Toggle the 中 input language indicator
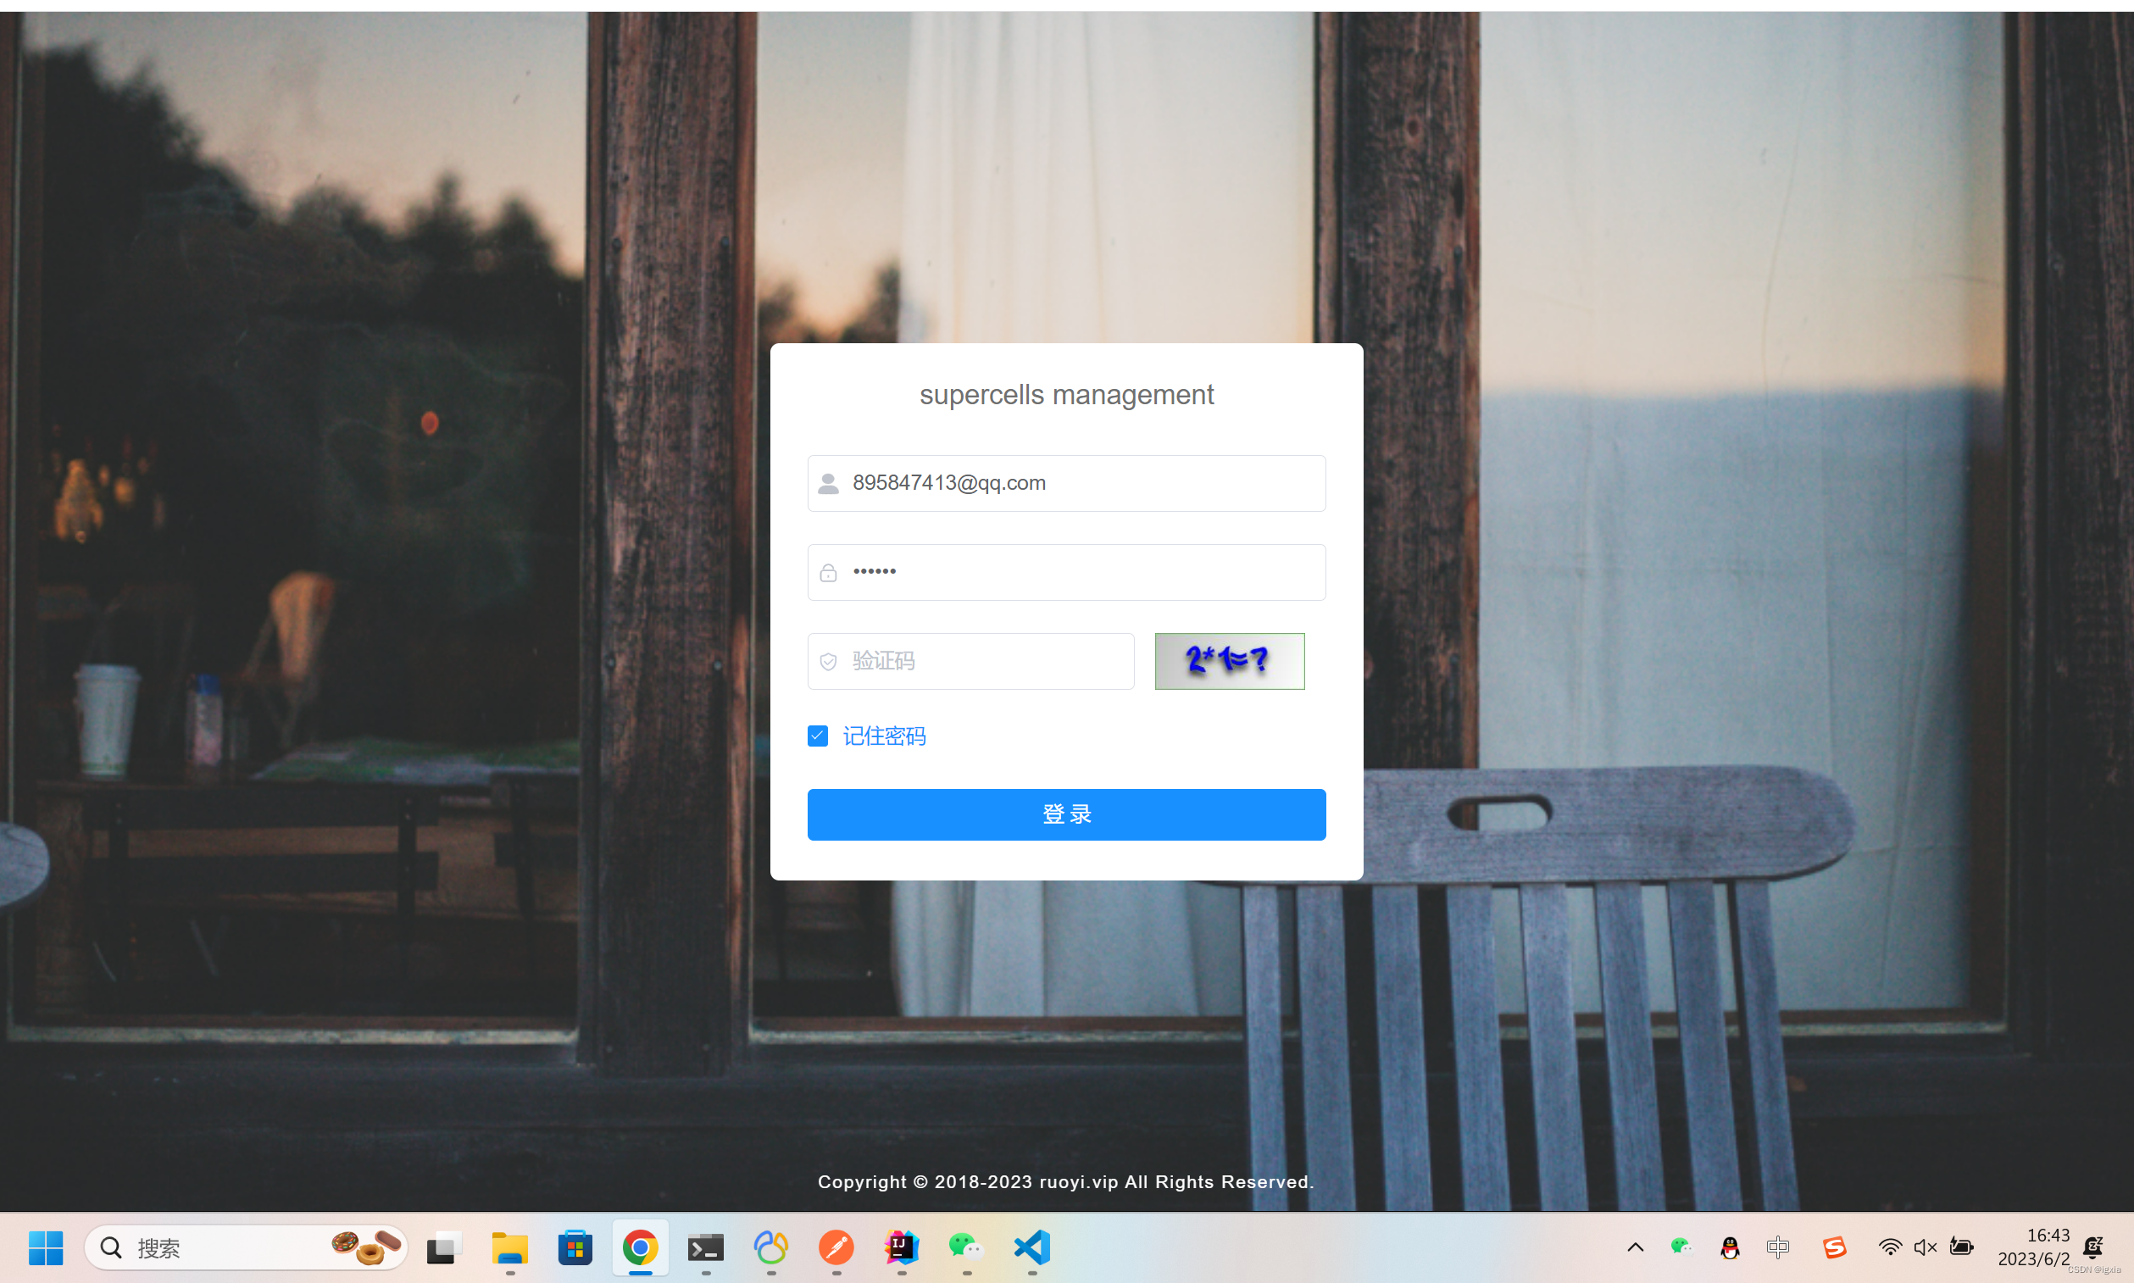Screen dimensions: 2134x1283 tap(1778, 1247)
